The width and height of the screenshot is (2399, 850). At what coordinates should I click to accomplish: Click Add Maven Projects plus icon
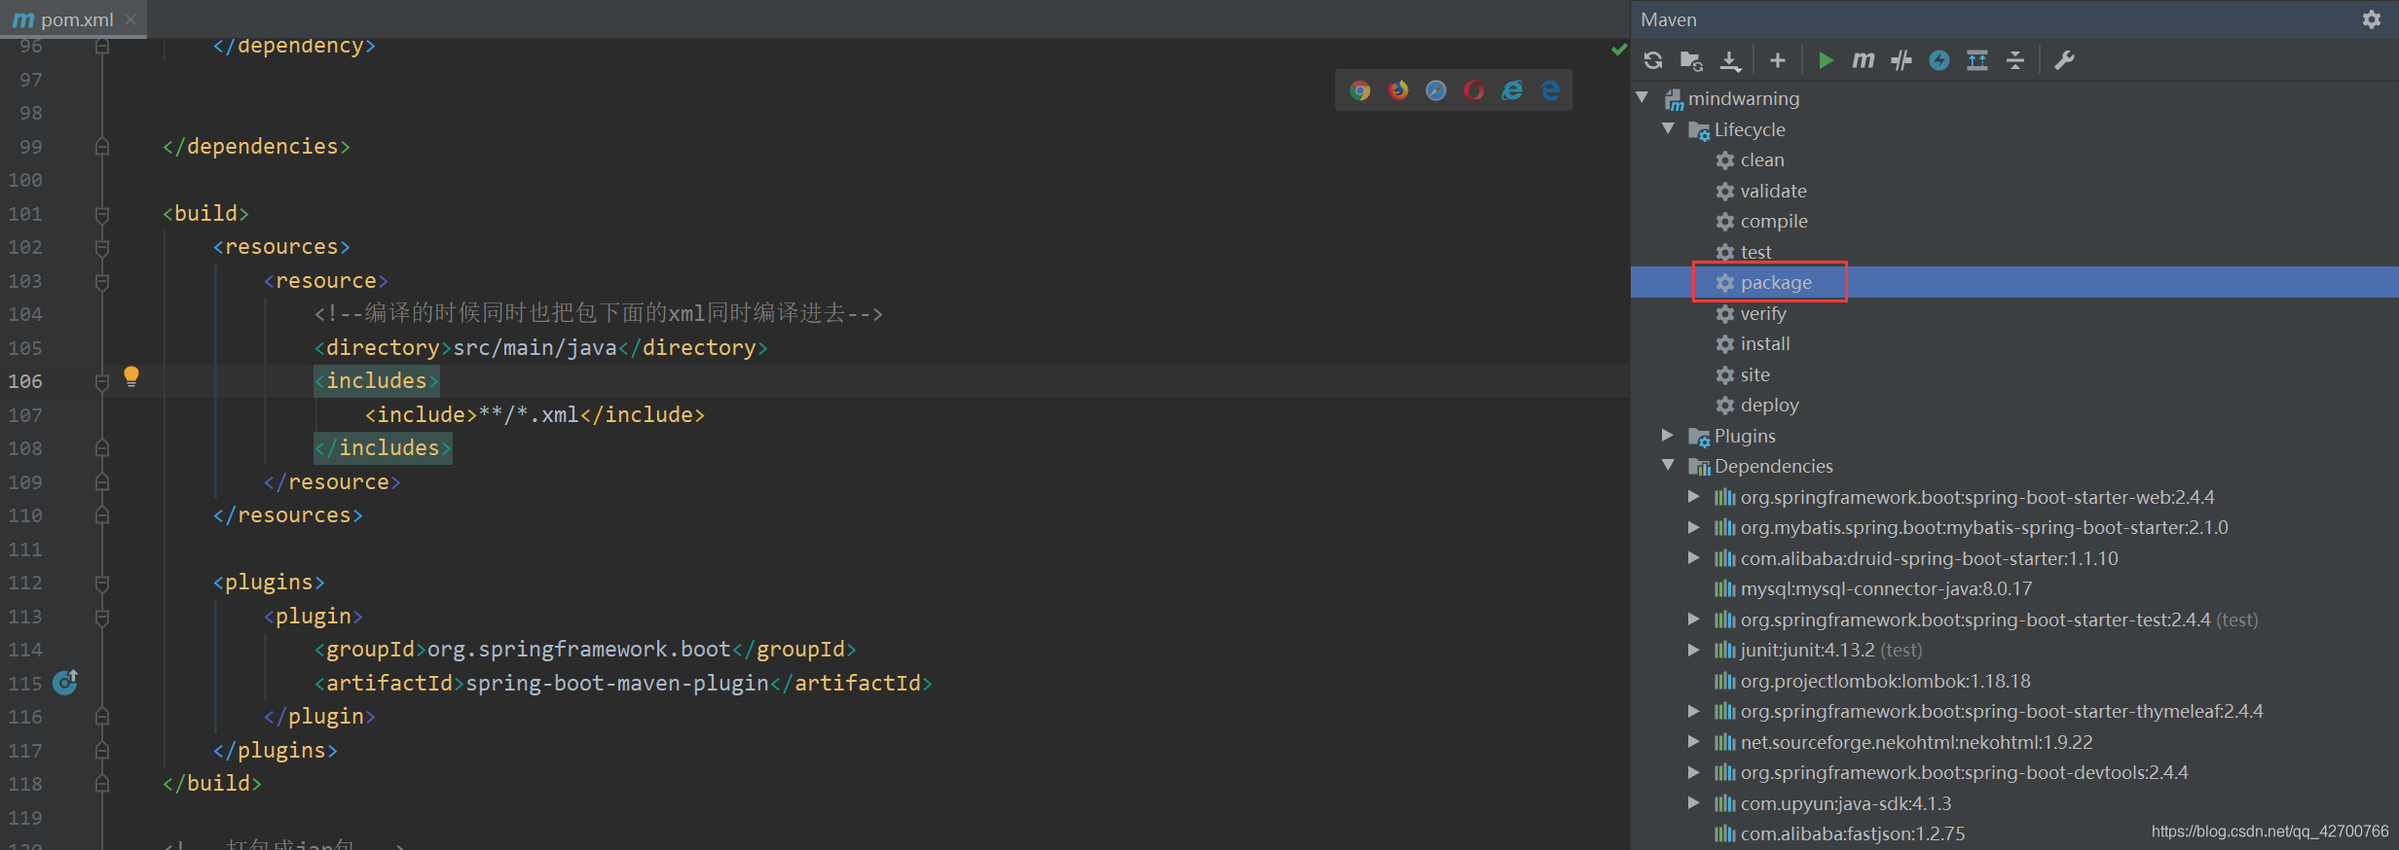pos(1778,60)
